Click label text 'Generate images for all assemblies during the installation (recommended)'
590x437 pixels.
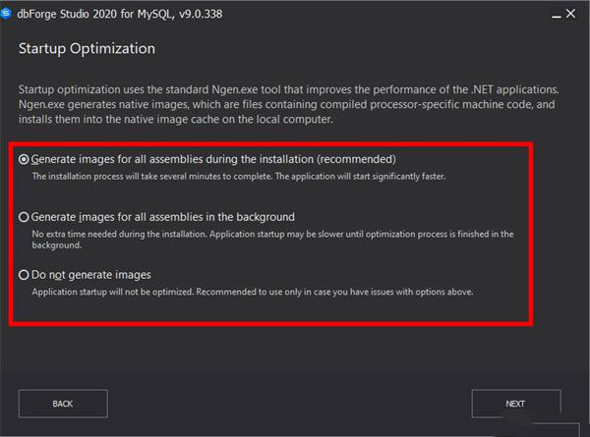tap(213, 159)
